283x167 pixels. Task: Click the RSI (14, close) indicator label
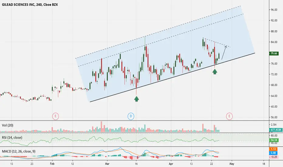[12, 138]
